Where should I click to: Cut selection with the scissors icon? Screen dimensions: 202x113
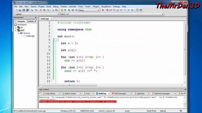[x=41, y=10]
